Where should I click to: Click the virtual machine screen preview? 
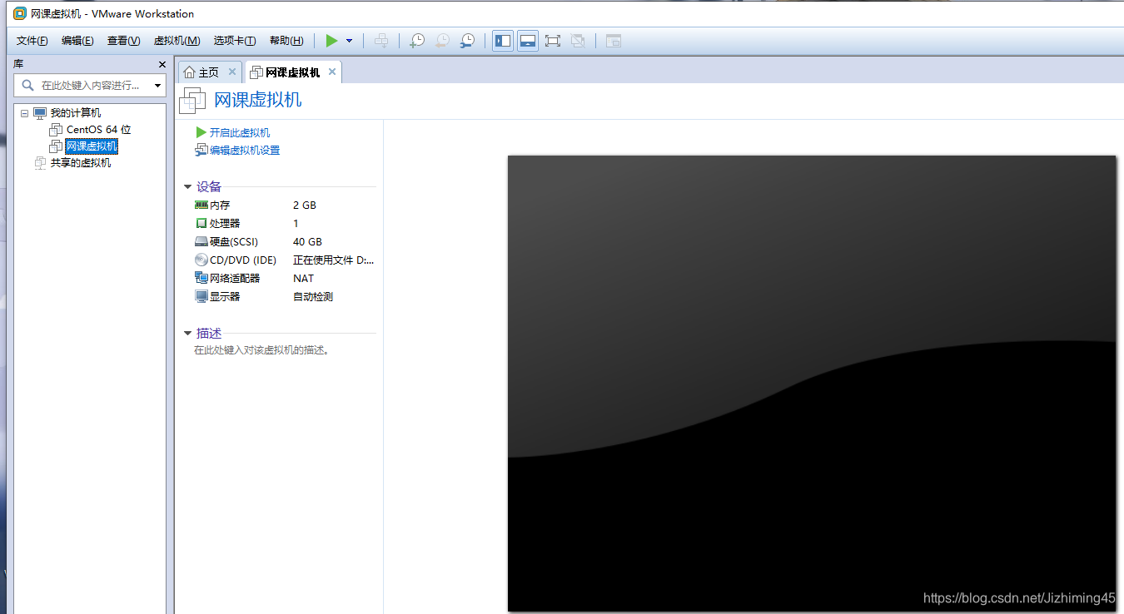click(x=812, y=384)
